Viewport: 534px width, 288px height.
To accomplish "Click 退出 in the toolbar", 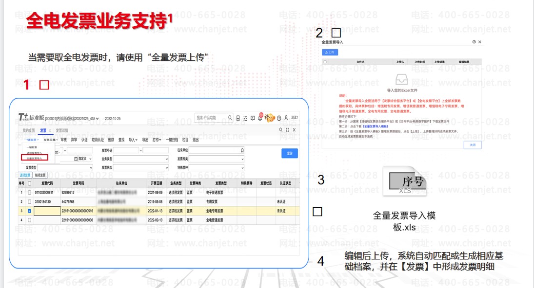I will point(196,140).
